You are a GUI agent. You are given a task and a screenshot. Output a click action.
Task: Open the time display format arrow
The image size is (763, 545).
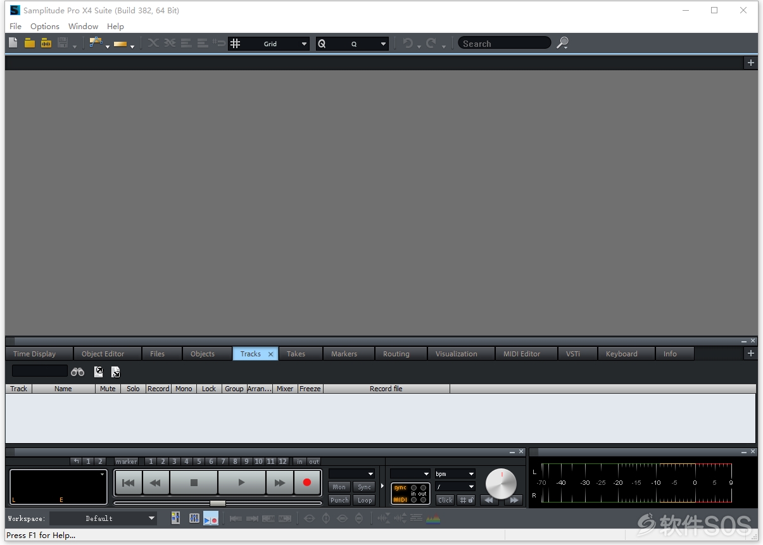pos(102,474)
